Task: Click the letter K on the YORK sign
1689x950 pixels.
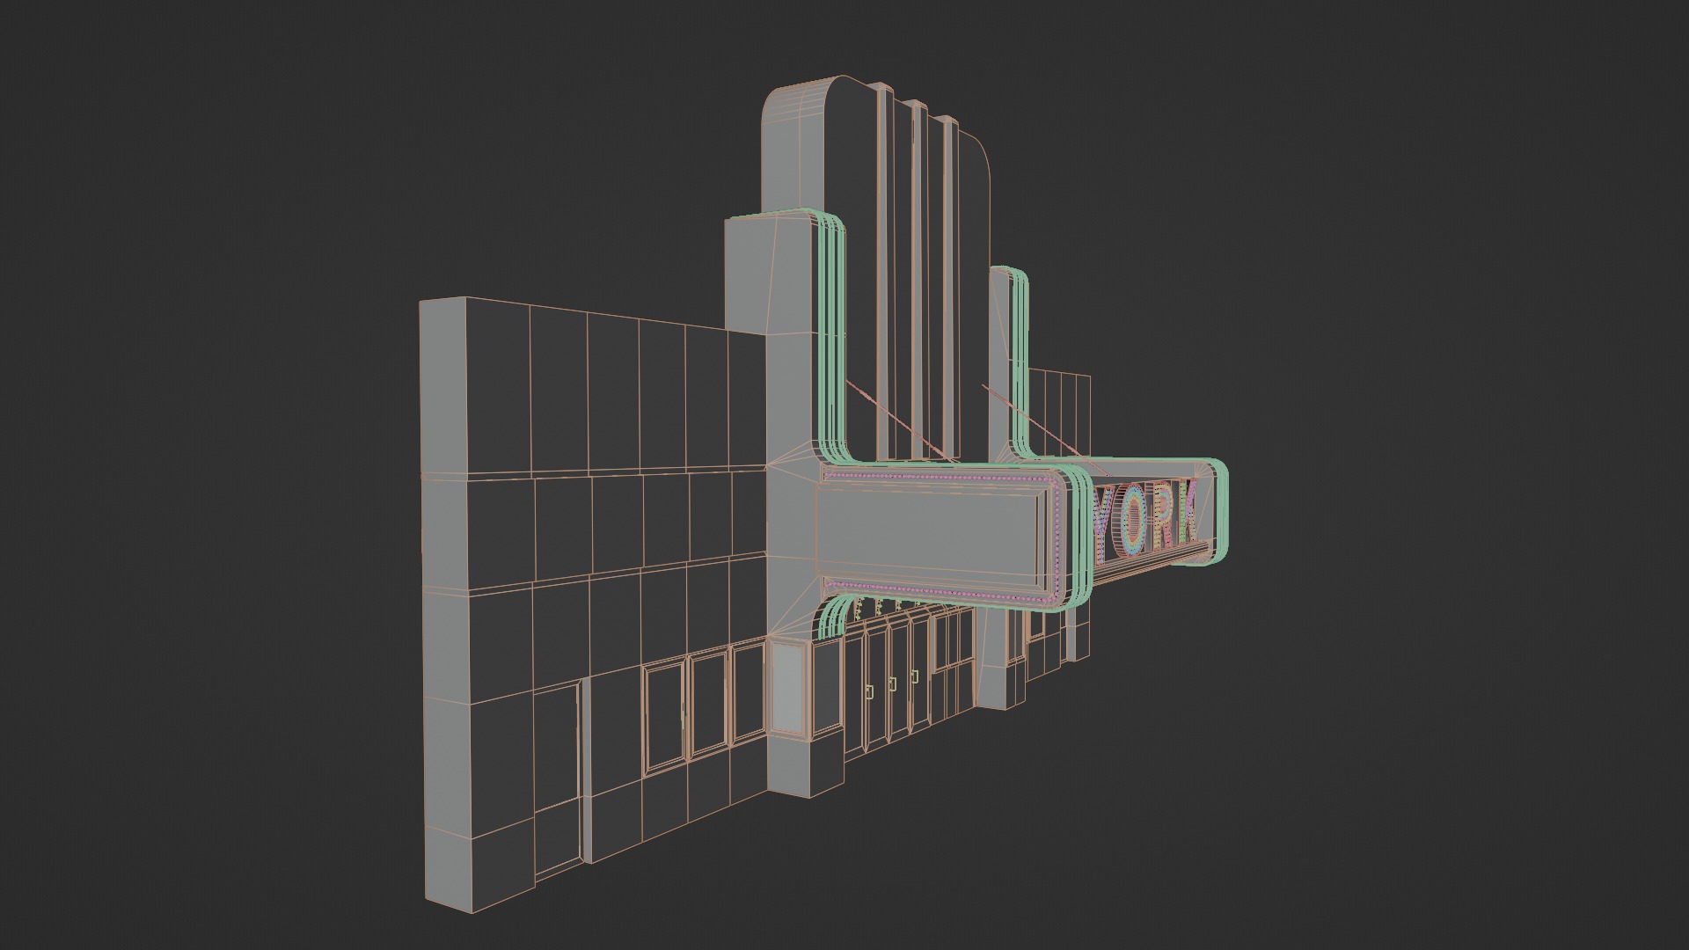Action: click(x=1188, y=511)
